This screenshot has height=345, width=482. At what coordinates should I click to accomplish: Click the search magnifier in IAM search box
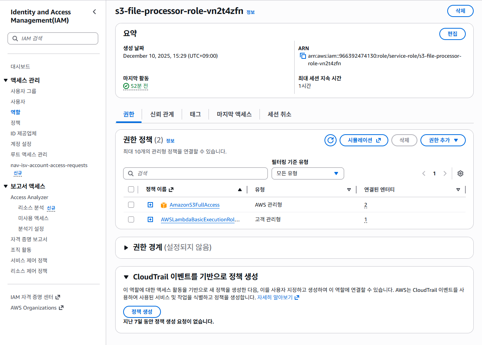15,38
